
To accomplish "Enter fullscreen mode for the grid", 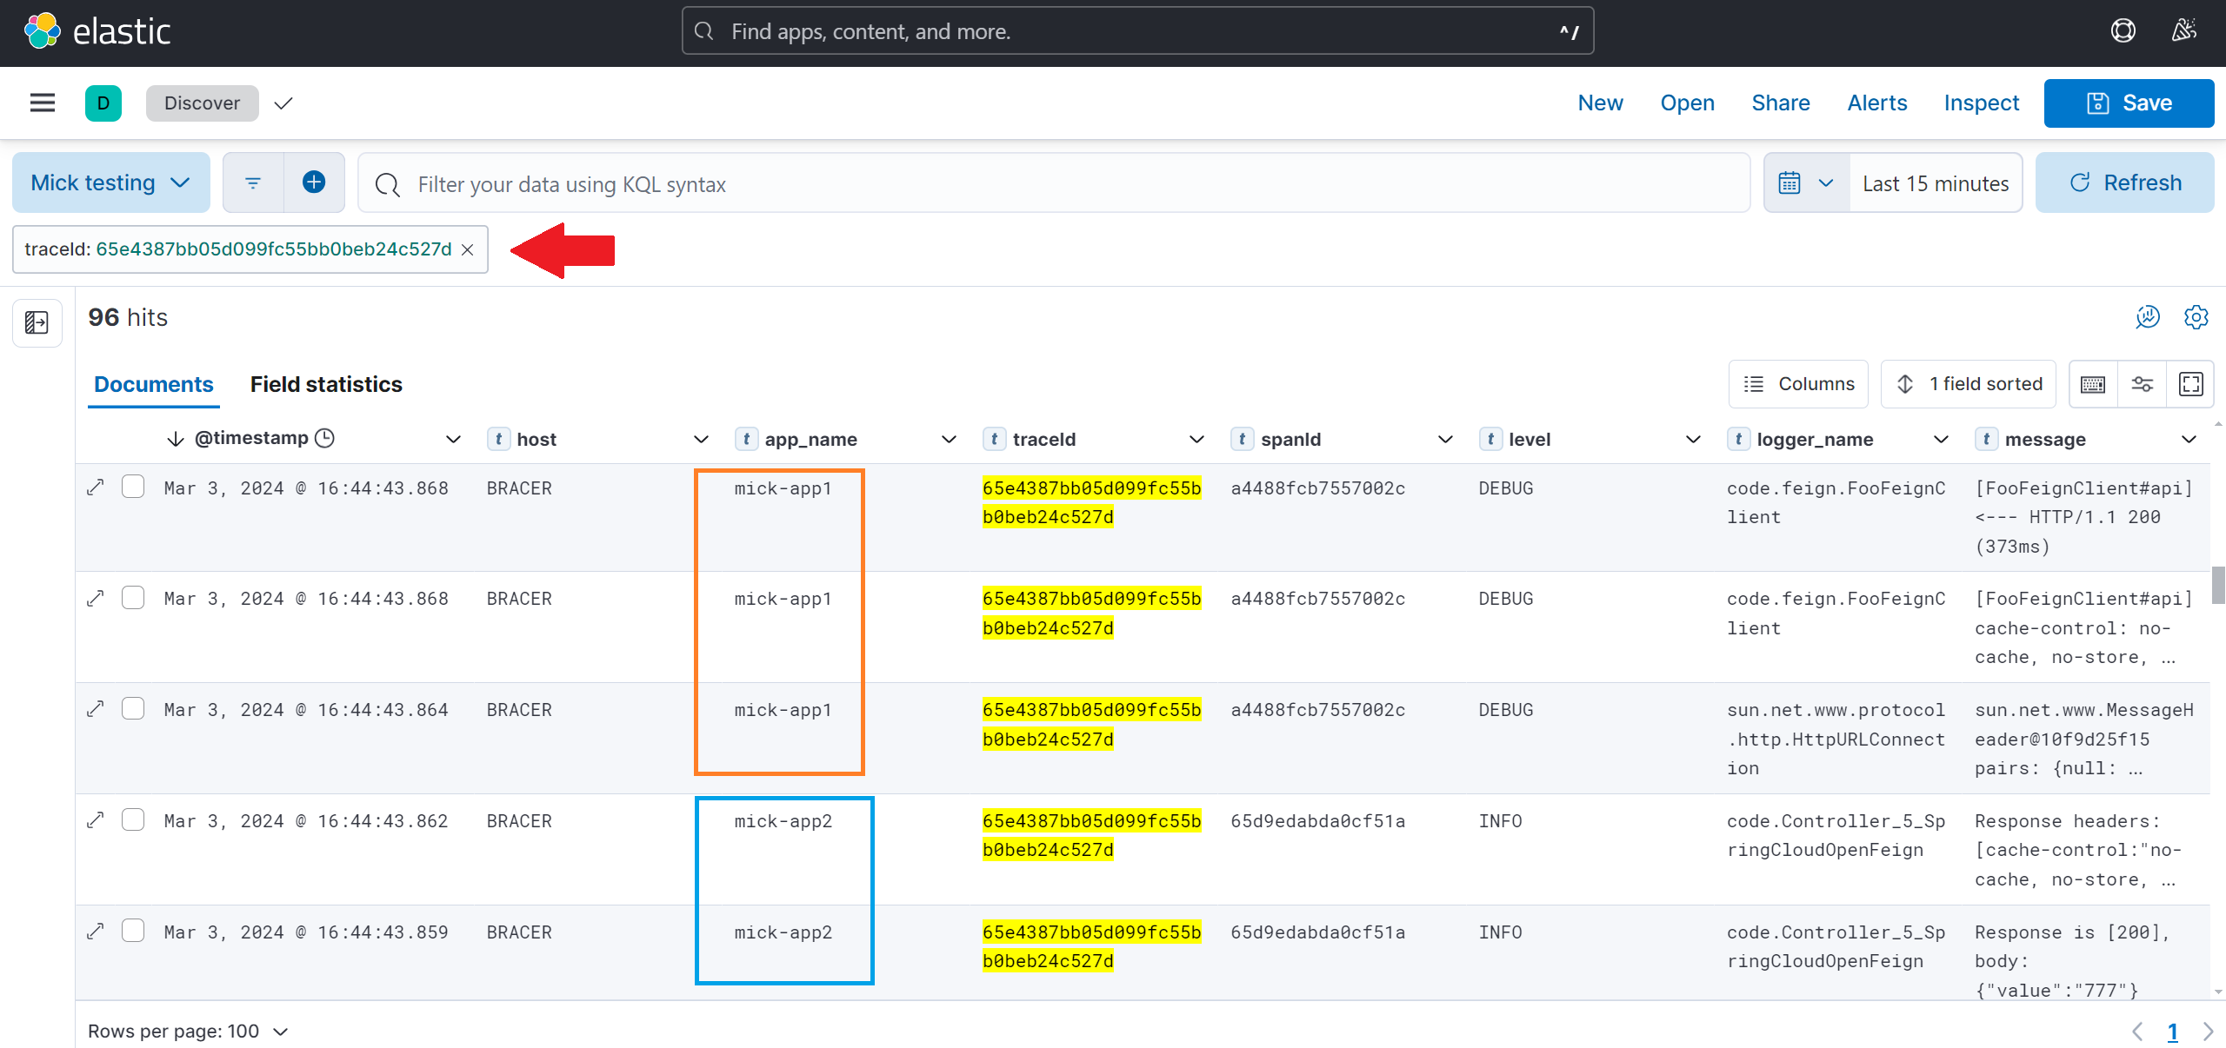I will 2190,384.
